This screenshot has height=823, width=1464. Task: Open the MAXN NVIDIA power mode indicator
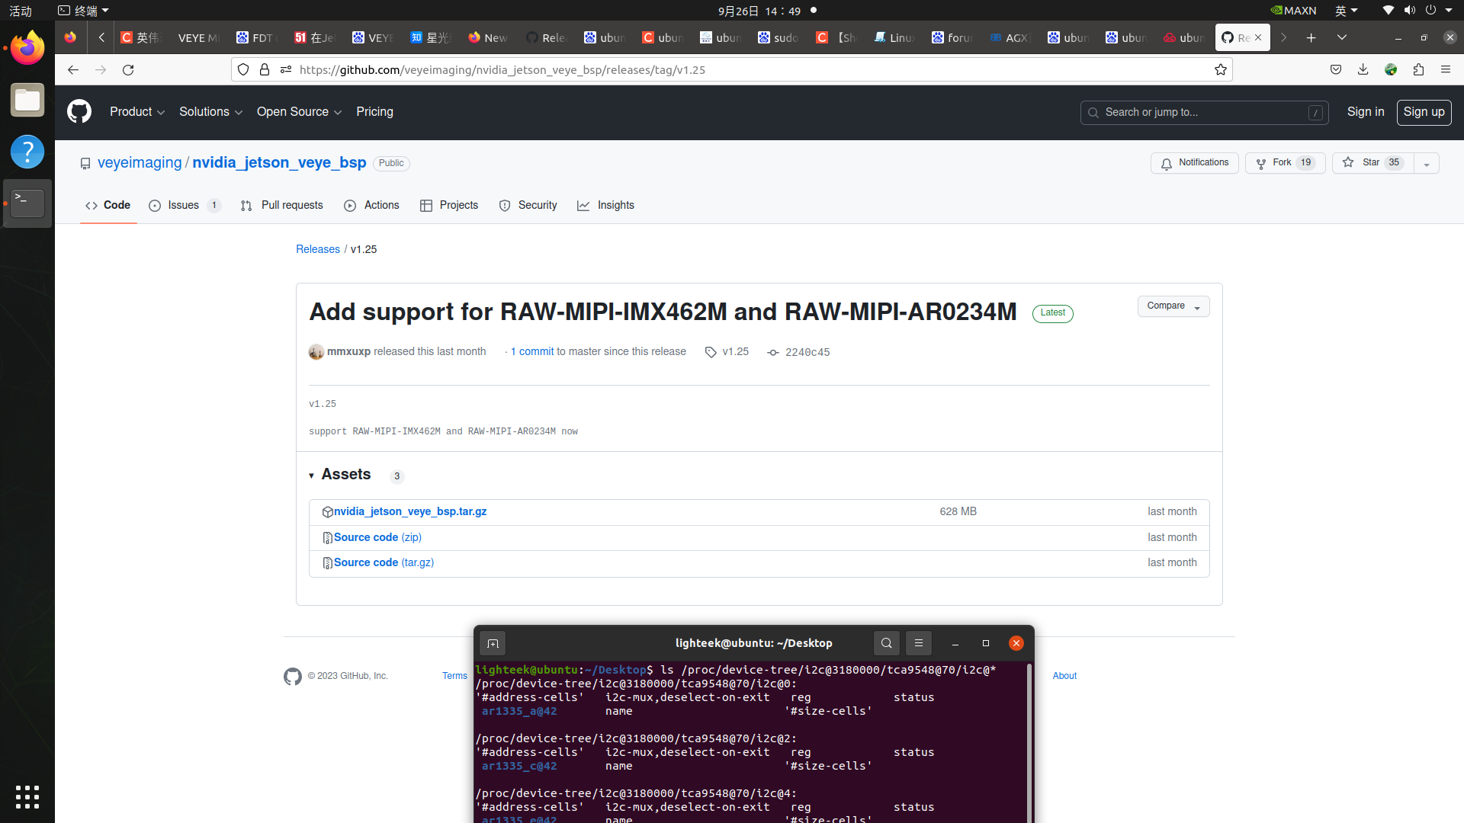1293,11
